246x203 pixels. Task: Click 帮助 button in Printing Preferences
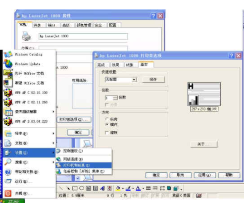(x=229, y=175)
